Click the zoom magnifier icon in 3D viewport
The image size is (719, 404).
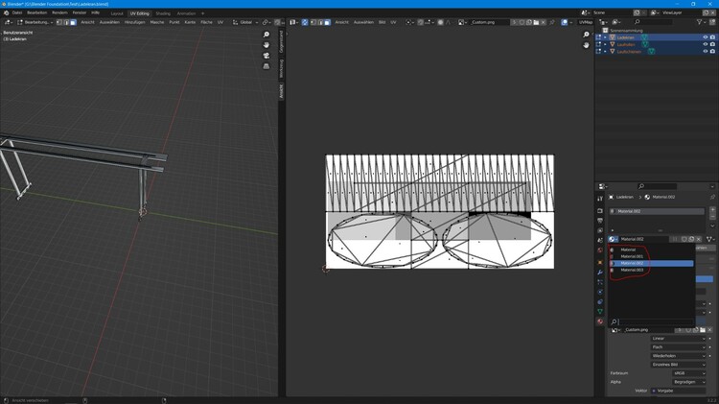267,35
